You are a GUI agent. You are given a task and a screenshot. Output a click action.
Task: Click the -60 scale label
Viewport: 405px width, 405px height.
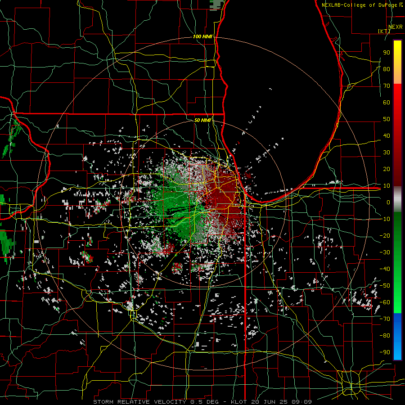pyautogui.click(x=385, y=302)
